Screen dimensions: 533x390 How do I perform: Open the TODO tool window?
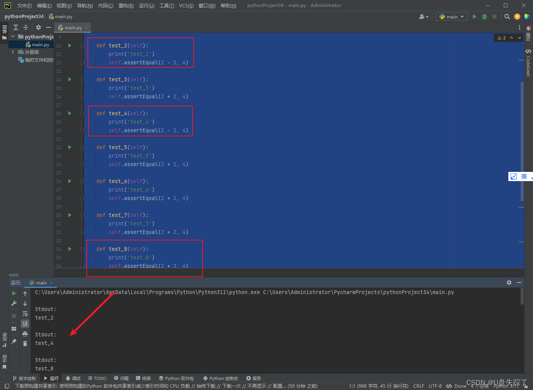coord(97,378)
